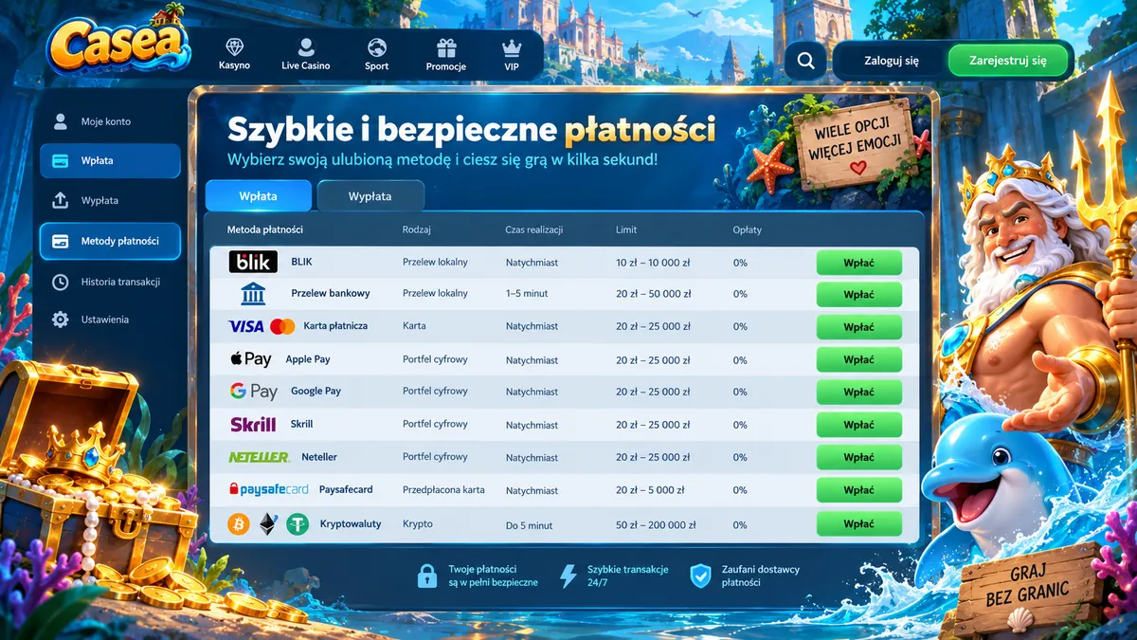Click Wpłać for Kryptowaluty
The height and width of the screenshot is (640, 1137).
point(859,523)
